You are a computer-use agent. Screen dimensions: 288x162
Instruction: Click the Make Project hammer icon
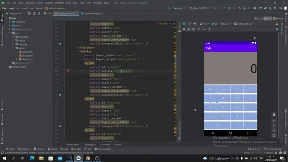169,8
